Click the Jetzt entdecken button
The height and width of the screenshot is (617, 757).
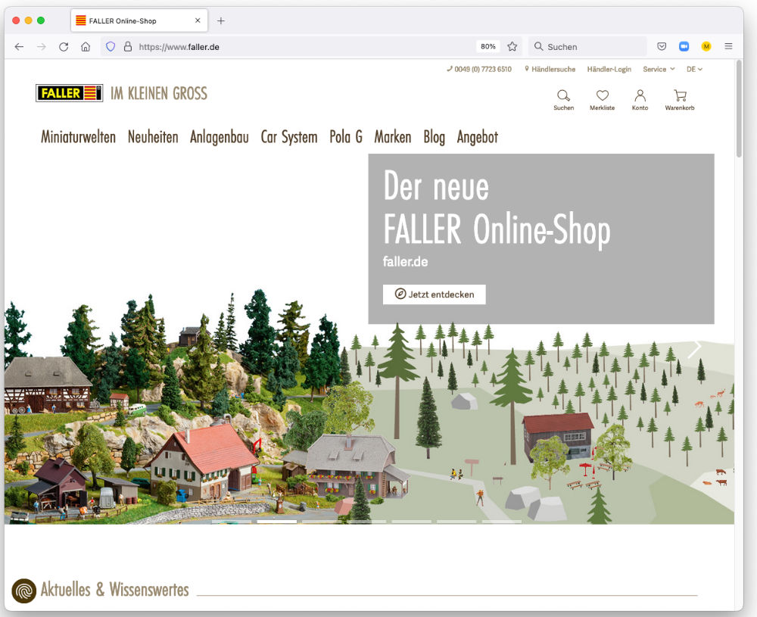coord(434,294)
